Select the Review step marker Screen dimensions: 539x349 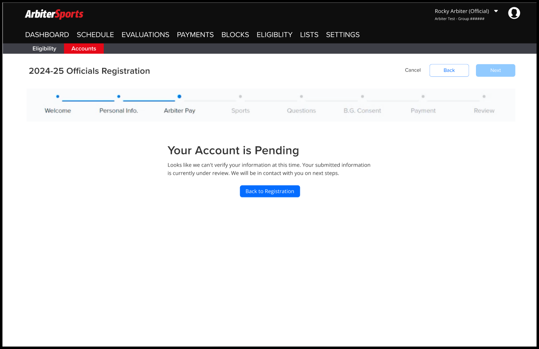click(x=484, y=96)
